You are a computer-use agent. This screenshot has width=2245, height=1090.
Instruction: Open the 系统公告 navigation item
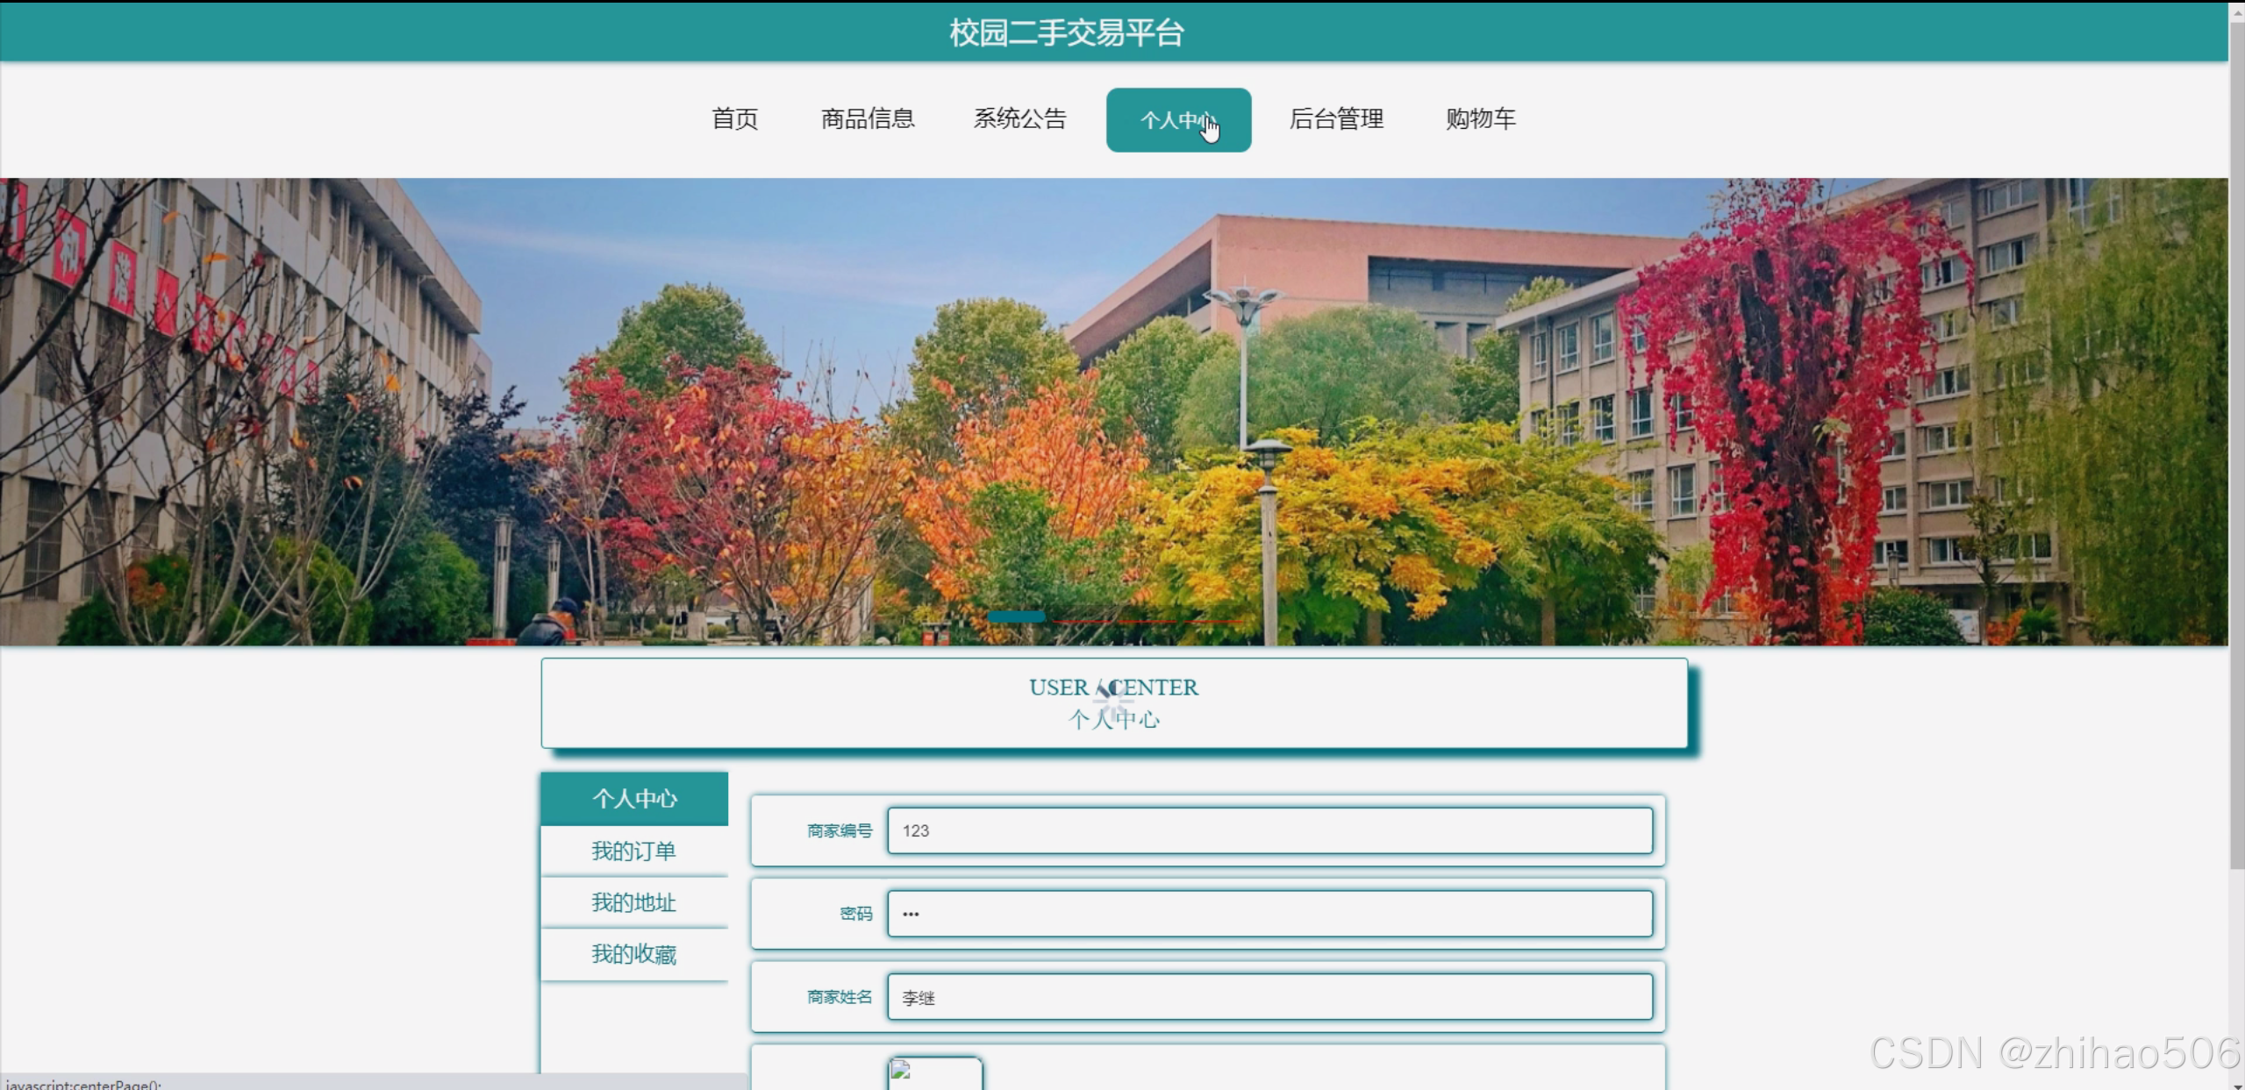point(1019,119)
